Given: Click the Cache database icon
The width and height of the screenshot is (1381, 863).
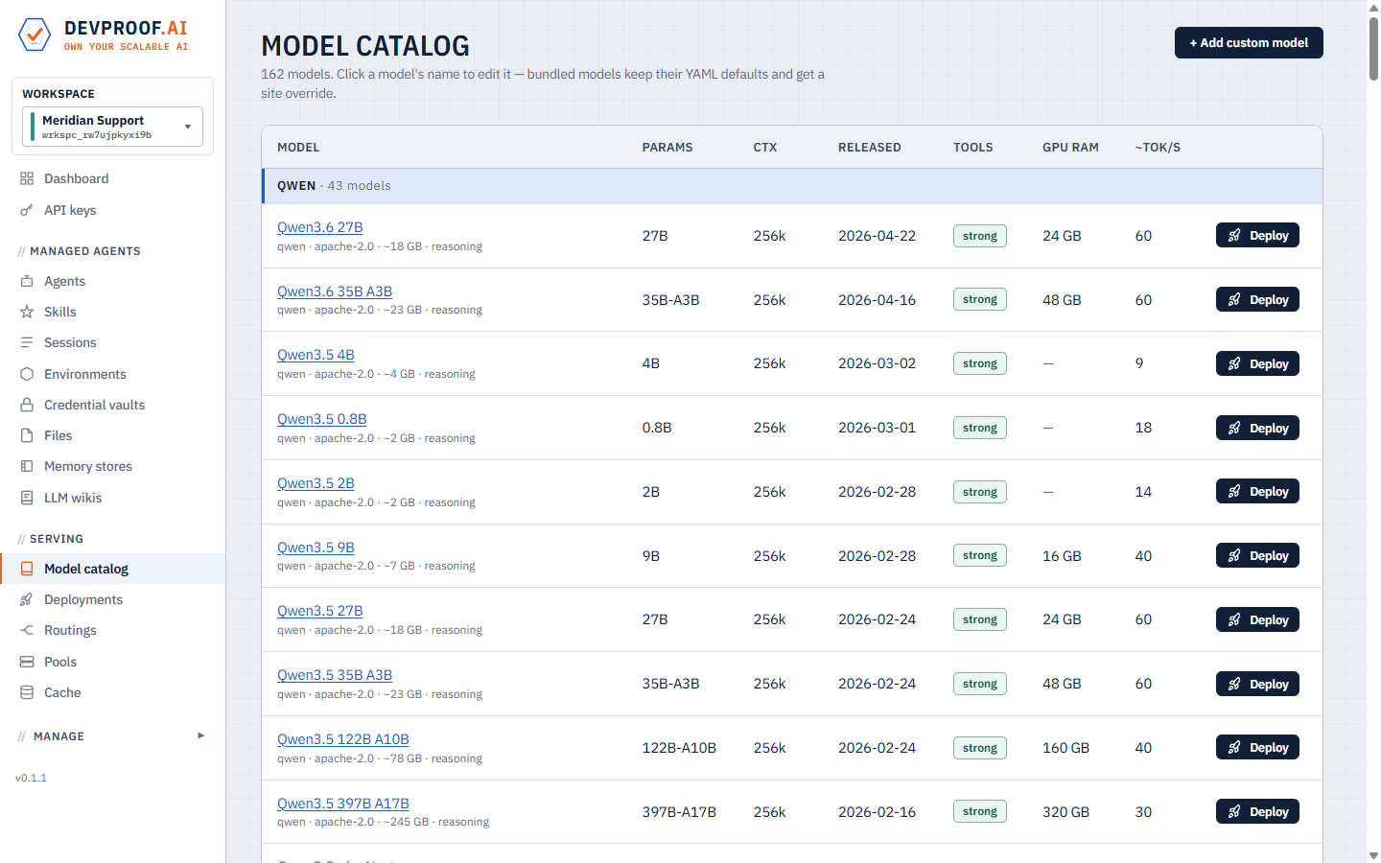Looking at the screenshot, I should point(27,692).
